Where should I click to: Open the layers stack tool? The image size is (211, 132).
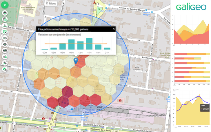(x=5, y=13)
